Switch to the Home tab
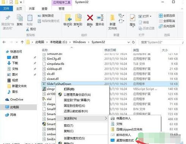 pos(19,9)
